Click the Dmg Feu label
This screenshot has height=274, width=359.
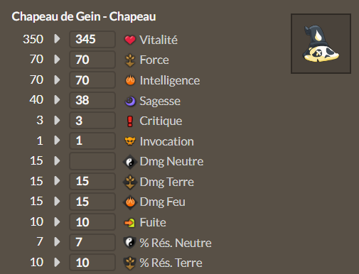tap(162, 202)
